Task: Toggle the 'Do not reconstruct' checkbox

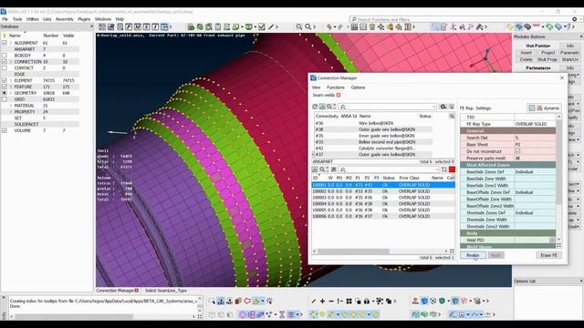Action: (x=517, y=151)
